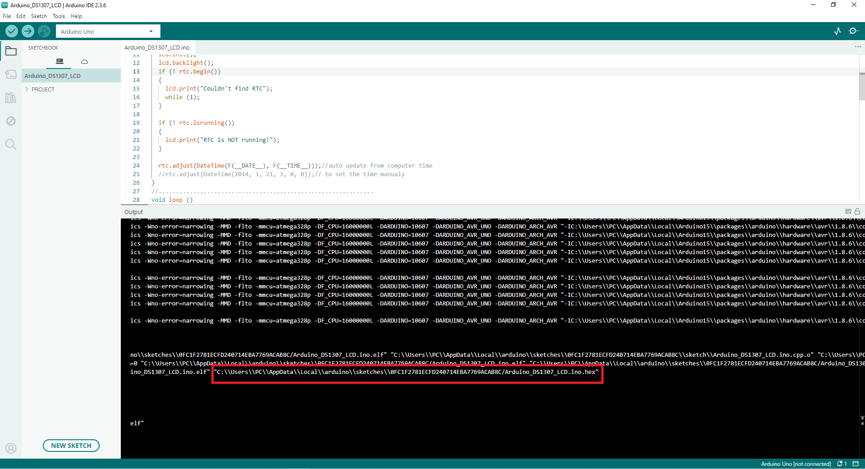The width and height of the screenshot is (865, 469).
Task: Minimize the Arduino IDE window
Action: tap(813, 5)
